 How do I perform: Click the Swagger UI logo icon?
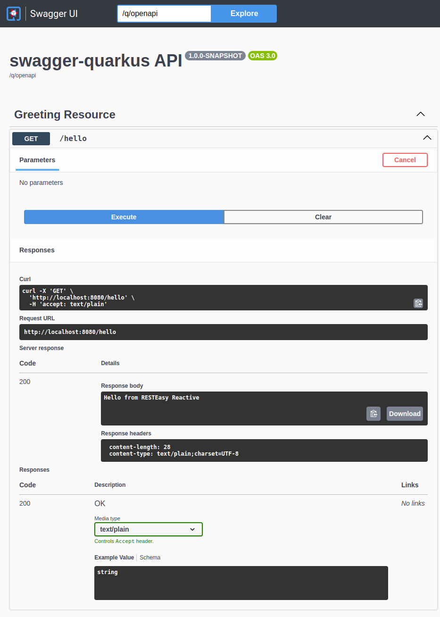coord(14,14)
